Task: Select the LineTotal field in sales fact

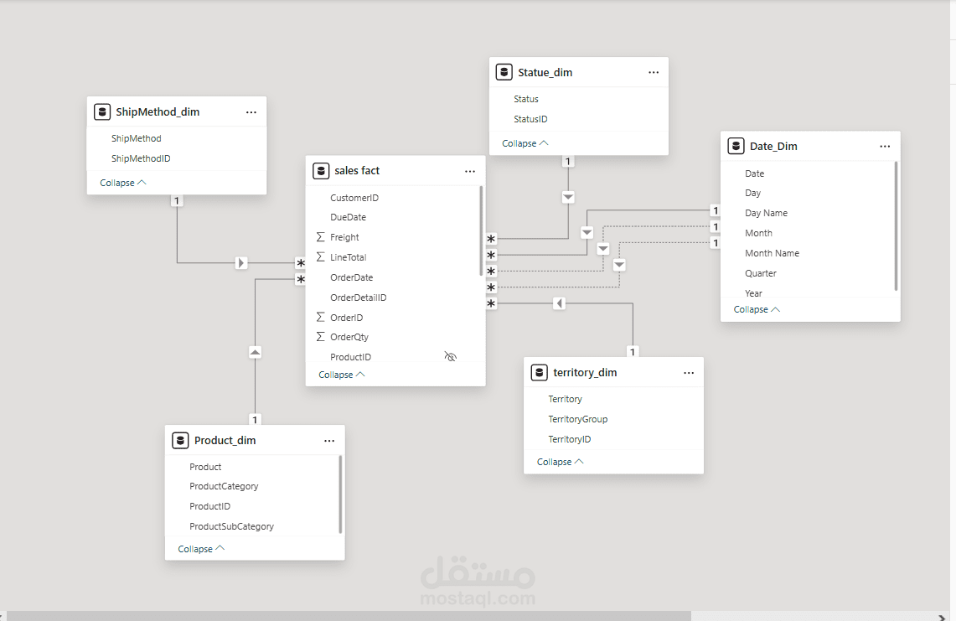Action: [x=348, y=257]
